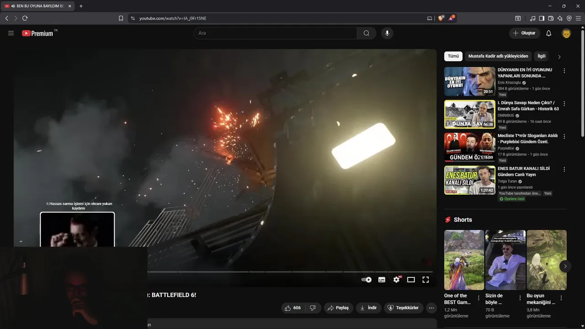
Task: Click the Oluştur create button
Action: pyautogui.click(x=524, y=33)
